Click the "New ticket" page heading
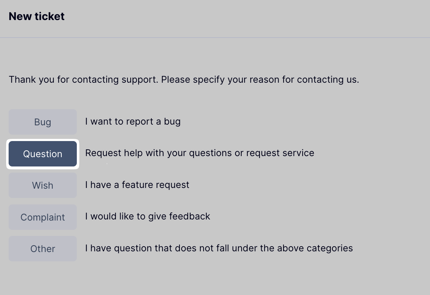Viewport: 430px width, 295px height. (x=37, y=16)
